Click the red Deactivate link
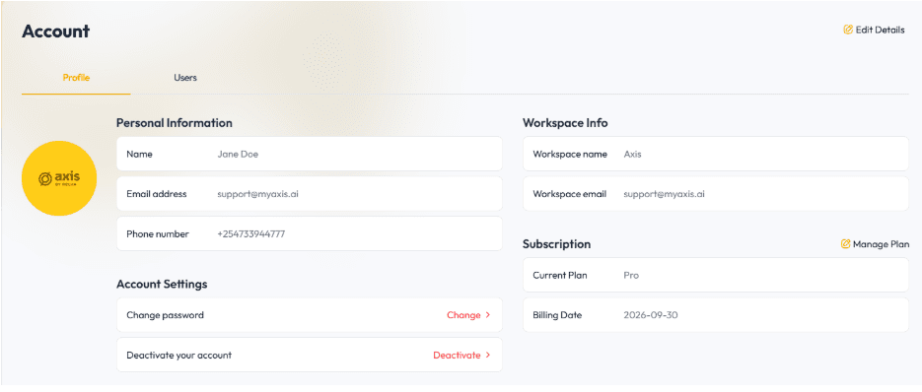This screenshot has height=392, width=922. point(461,355)
